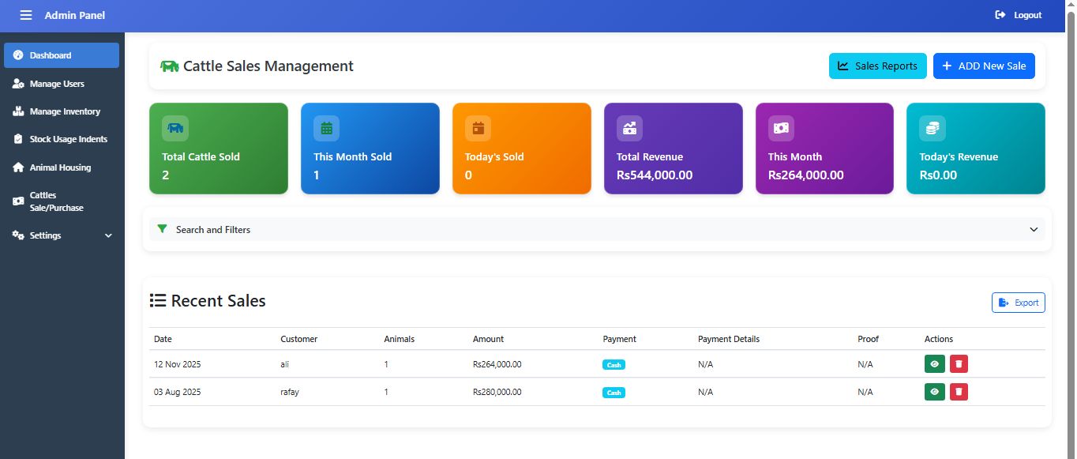Screen dimensions: 1077x459
Task: Open the Search and Filters panel
Action: point(212,230)
